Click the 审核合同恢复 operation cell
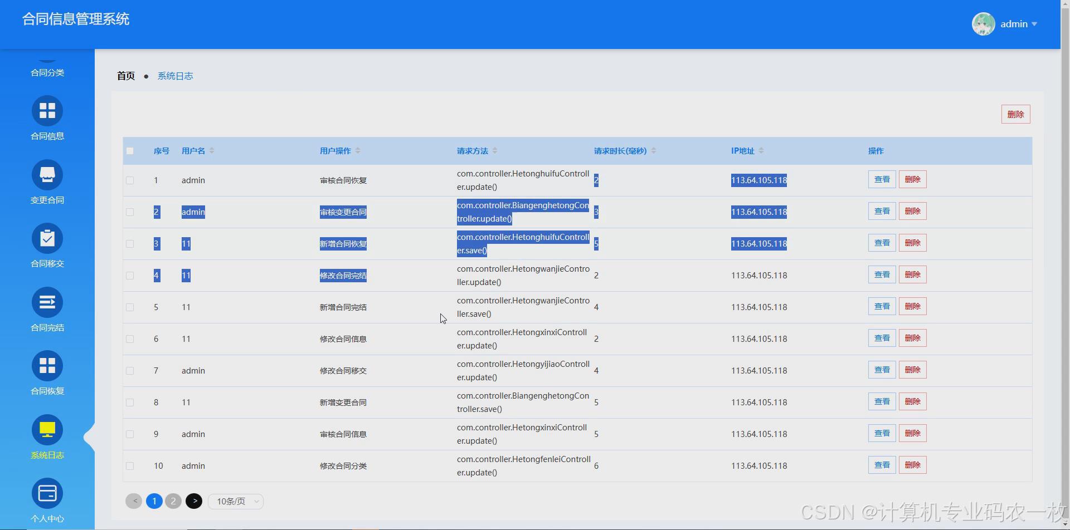 click(343, 180)
